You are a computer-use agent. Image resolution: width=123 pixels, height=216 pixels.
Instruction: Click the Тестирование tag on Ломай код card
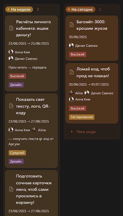point(82,117)
